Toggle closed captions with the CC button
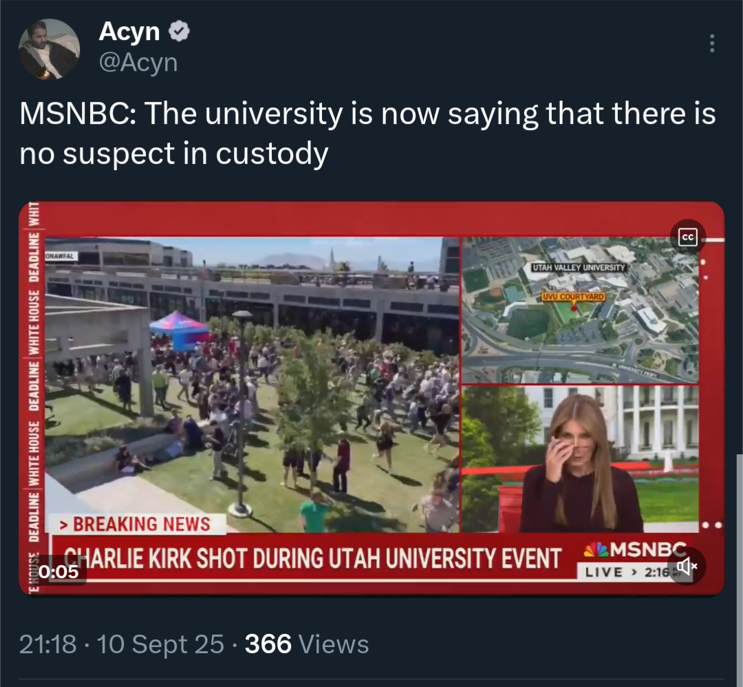 pos(687,237)
